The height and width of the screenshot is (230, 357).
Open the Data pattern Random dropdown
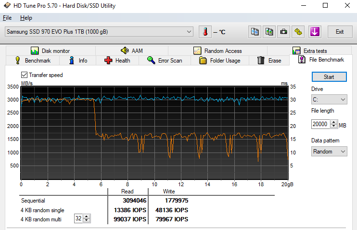click(329, 152)
